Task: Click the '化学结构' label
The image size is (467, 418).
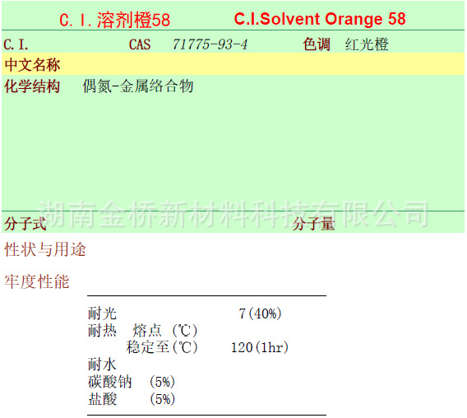Action: click(x=32, y=86)
